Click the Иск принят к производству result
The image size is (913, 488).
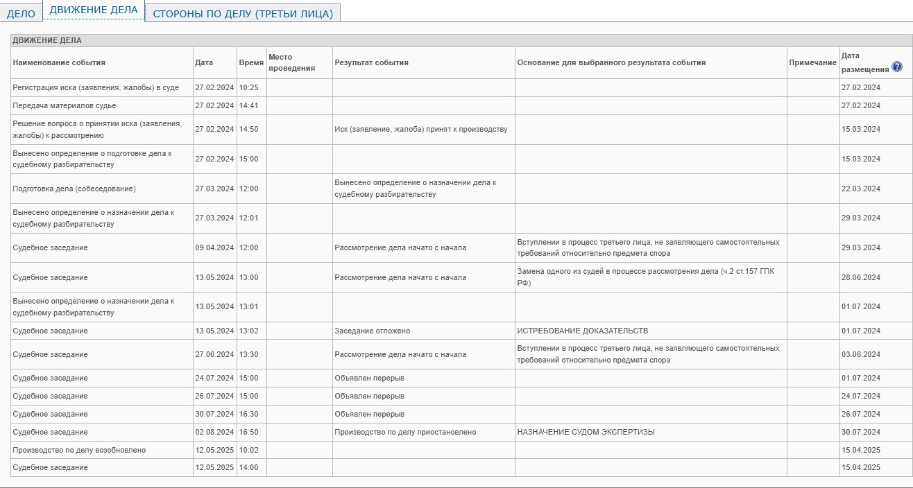420,130
